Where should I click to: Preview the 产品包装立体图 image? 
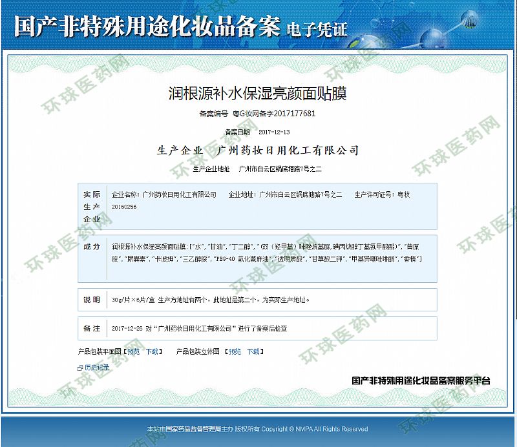pyautogui.click(x=234, y=351)
